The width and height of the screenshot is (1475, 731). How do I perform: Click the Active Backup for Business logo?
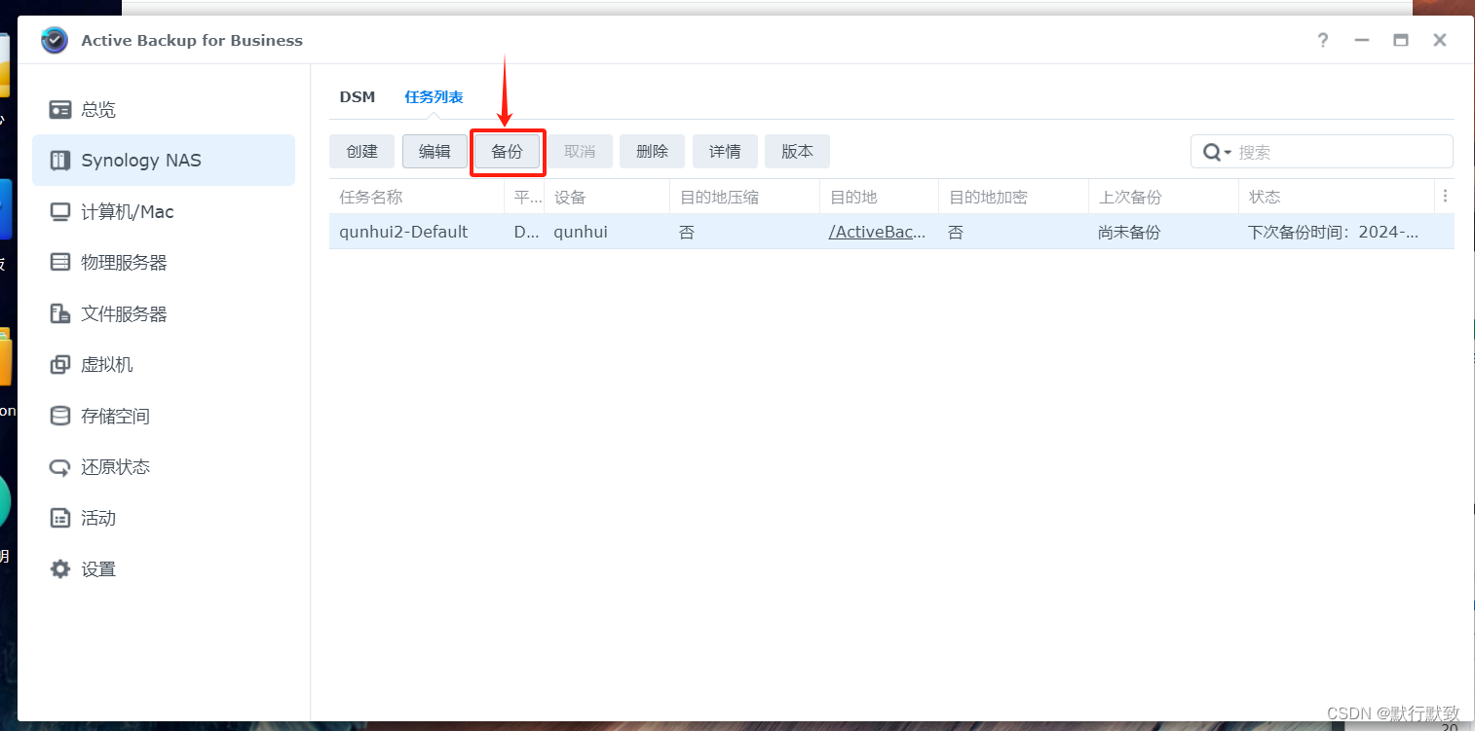click(x=55, y=40)
